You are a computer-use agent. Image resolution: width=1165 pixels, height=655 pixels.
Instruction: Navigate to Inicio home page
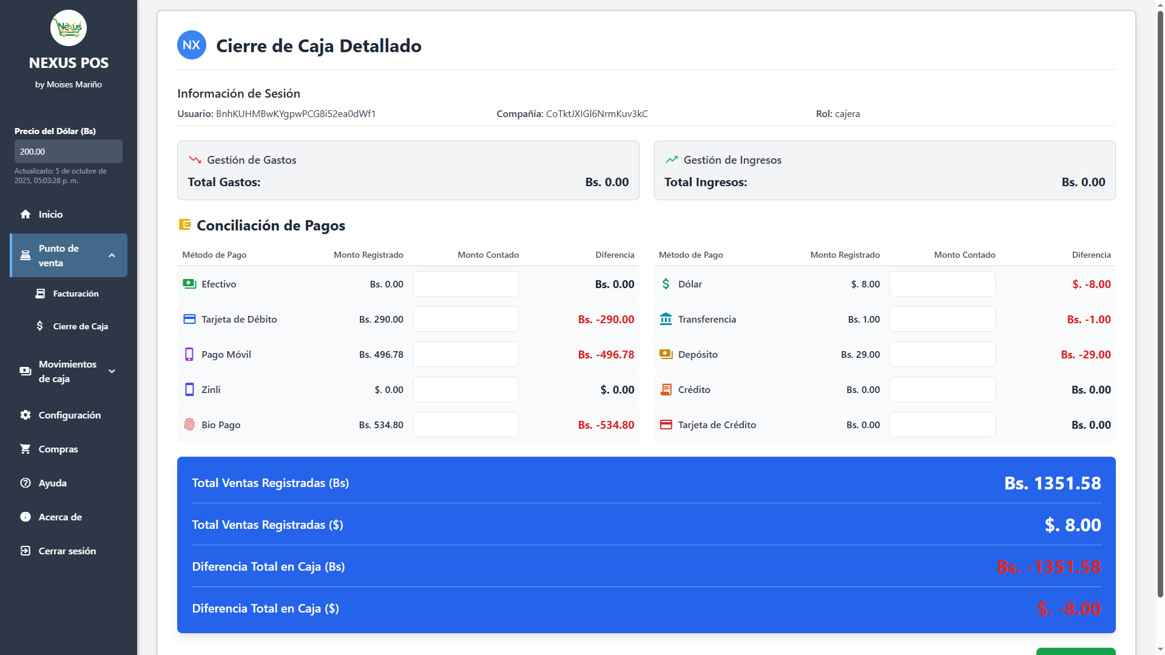[50, 214]
